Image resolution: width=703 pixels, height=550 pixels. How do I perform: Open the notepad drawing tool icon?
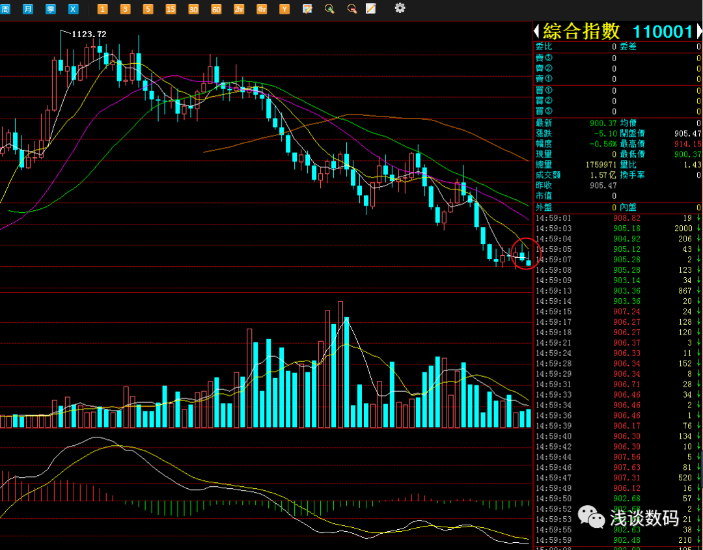pyautogui.click(x=371, y=8)
